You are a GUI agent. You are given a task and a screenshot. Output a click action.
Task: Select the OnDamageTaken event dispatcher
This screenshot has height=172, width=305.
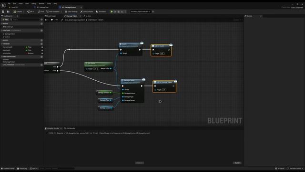pos(9,62)
